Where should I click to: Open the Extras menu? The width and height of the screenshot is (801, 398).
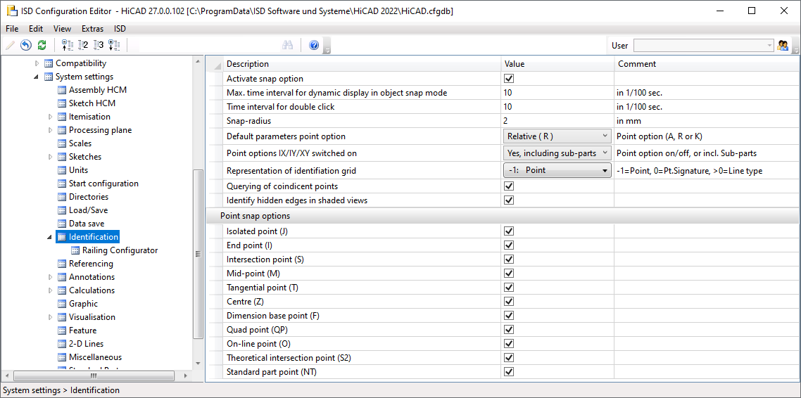(92, 29)
